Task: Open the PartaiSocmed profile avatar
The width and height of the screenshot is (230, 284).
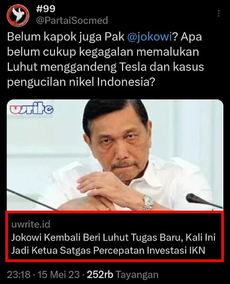Action: [18, 16]
